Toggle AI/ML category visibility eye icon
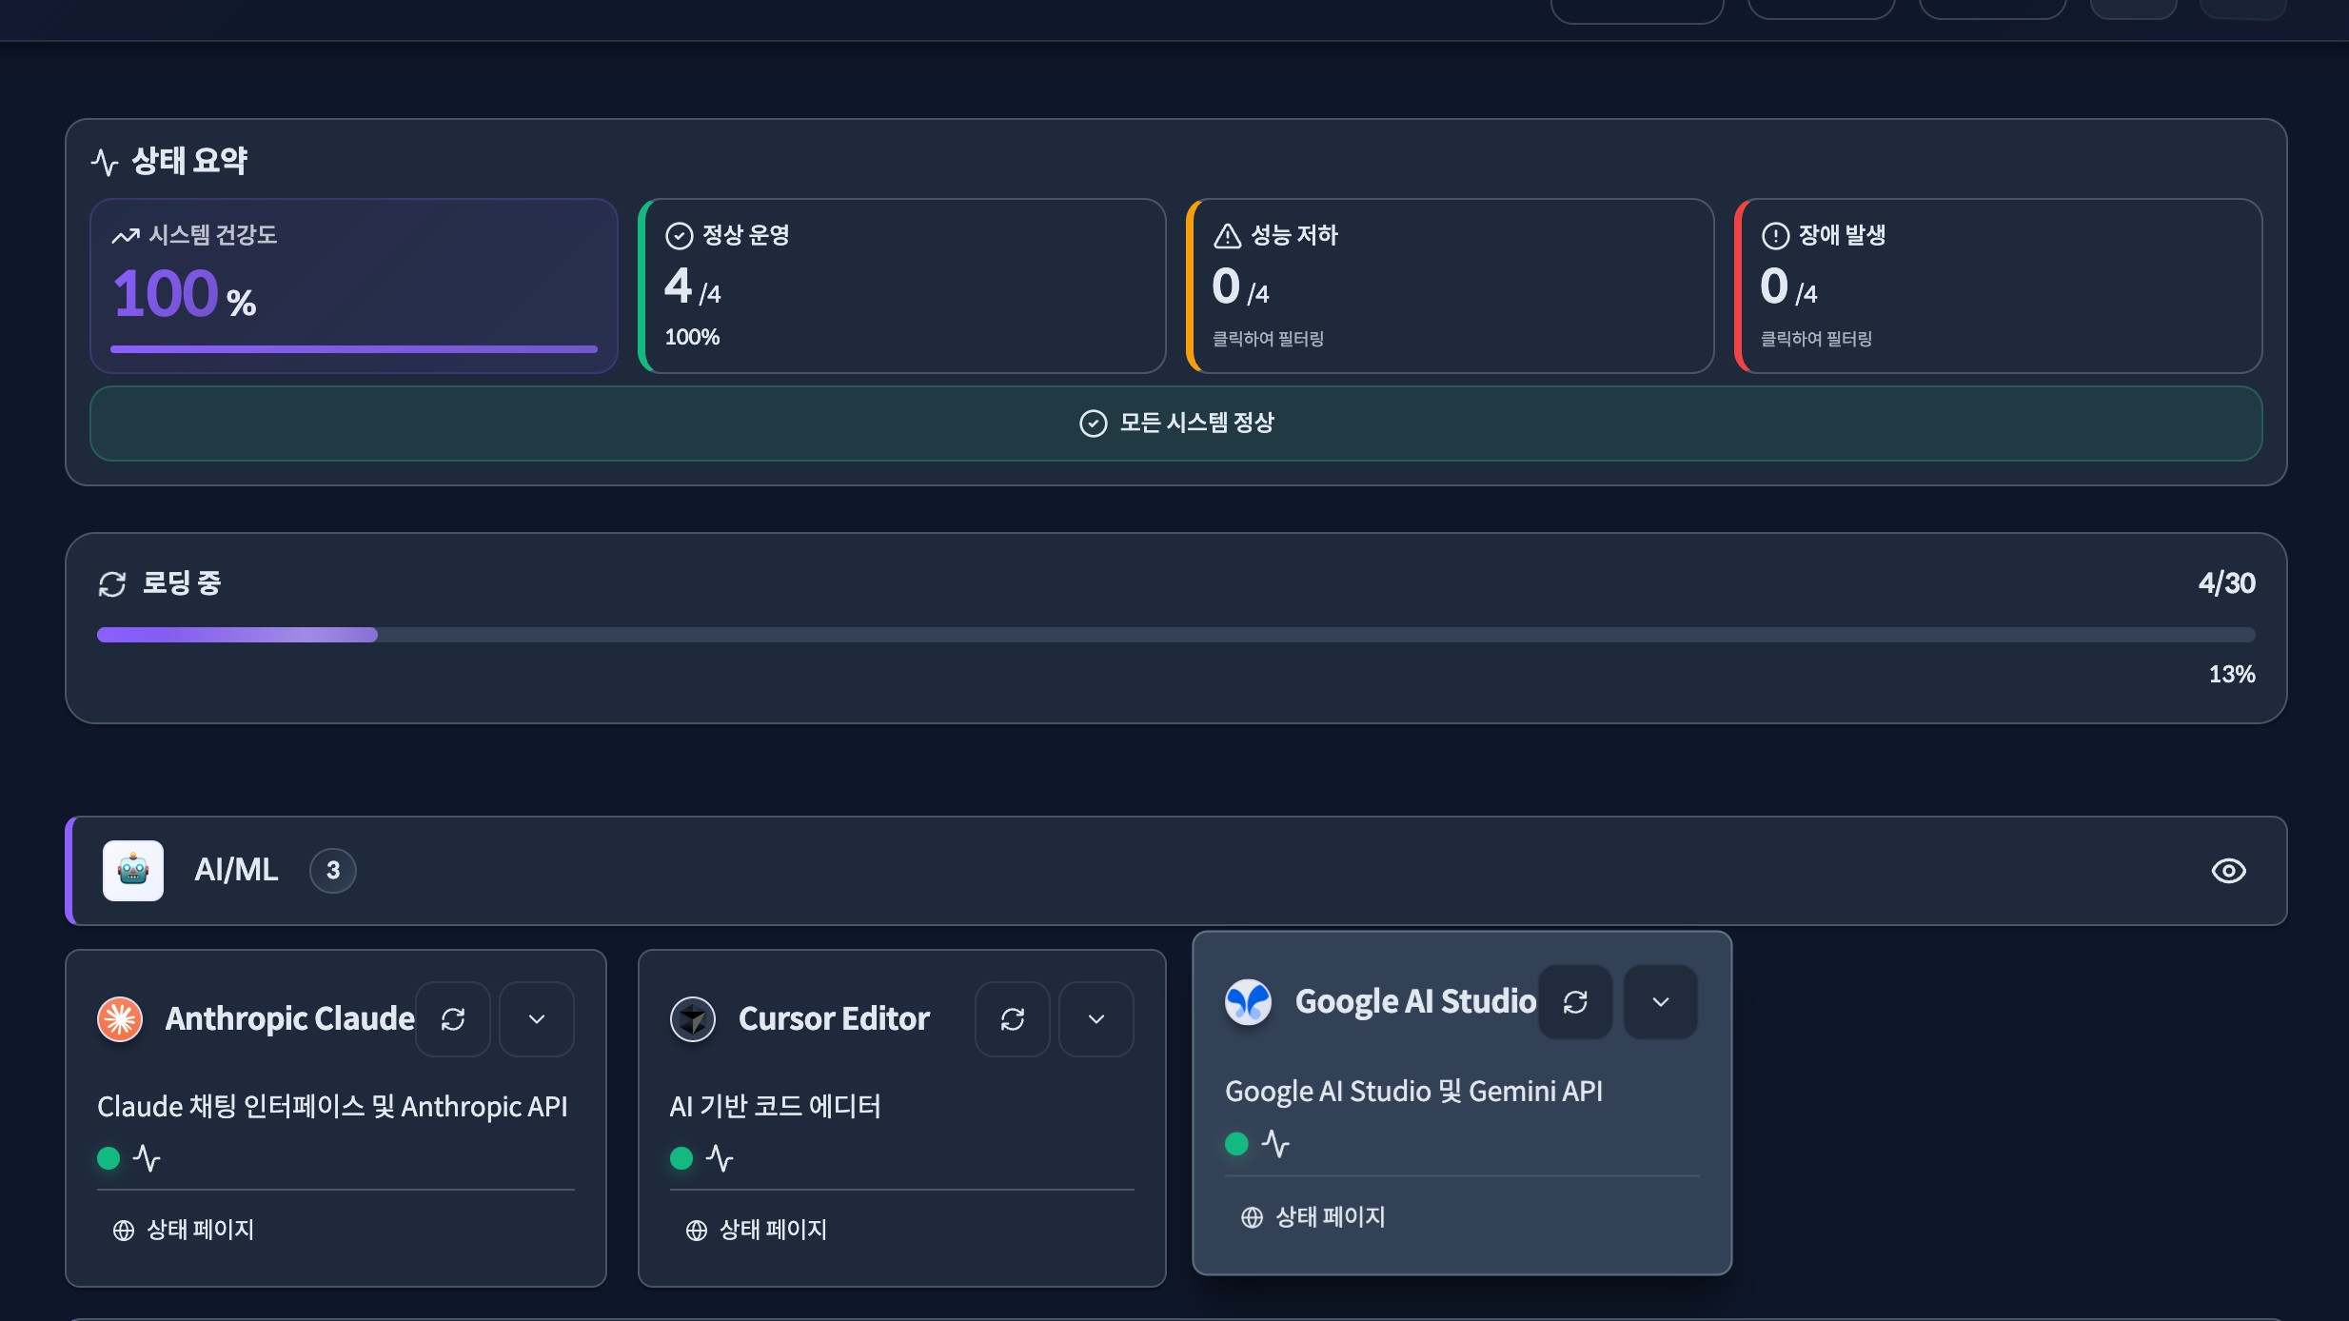This screenshot has height=1321, width=2349. [2228, 871]
